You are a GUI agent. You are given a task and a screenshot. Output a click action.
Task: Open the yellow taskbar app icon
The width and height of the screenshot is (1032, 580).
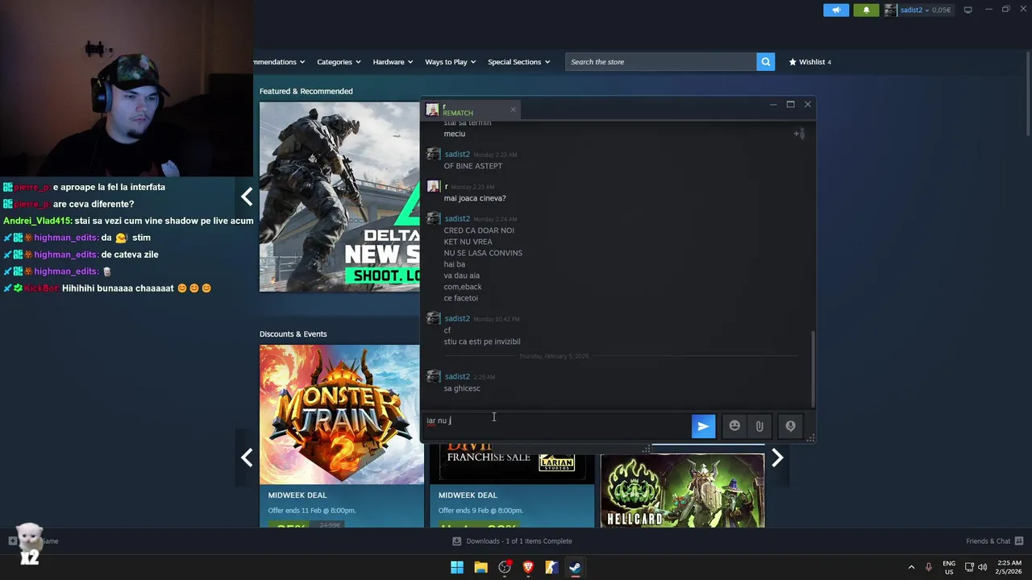point(551,567)
